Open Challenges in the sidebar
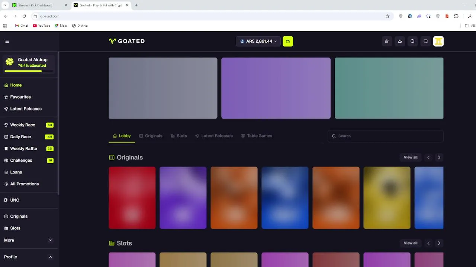The image size is (476, 267). pyautogui.click(x=28, y=161)
